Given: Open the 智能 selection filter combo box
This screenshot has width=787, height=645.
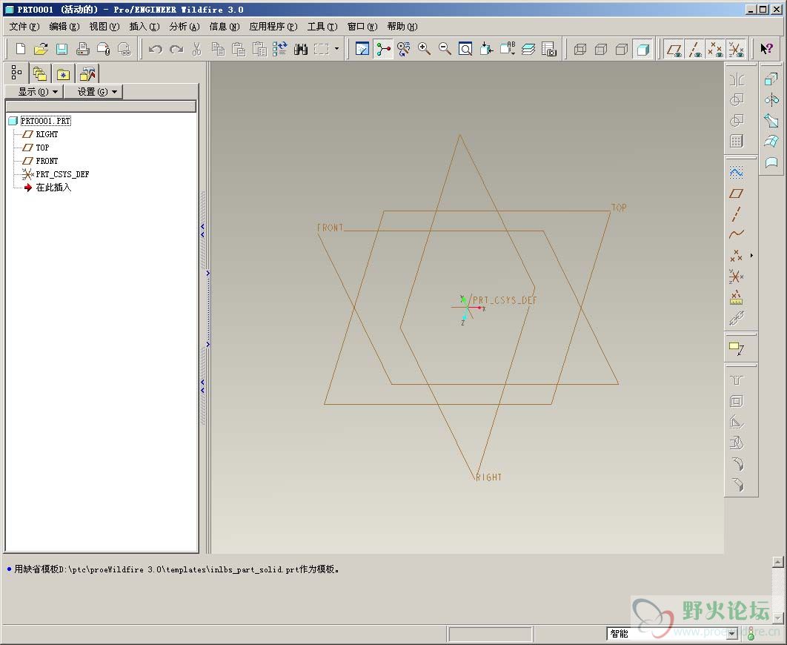Looking at the screenshot, I should coord(671,633).
